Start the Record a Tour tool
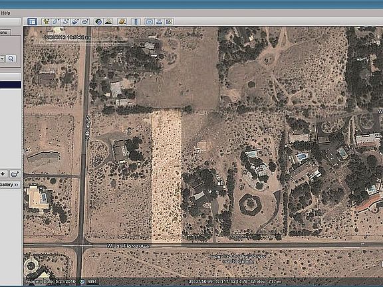The image size is (383, 287). (85, 22)
